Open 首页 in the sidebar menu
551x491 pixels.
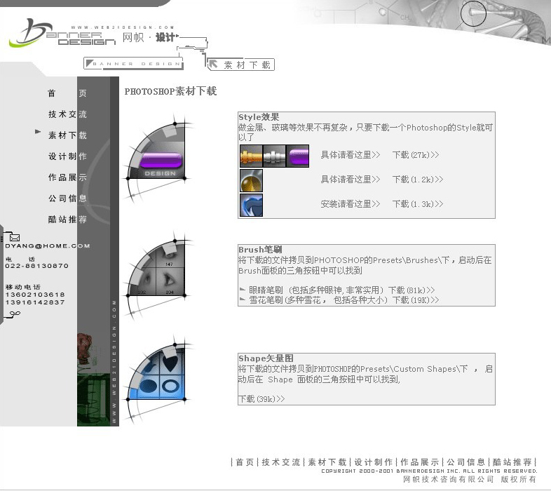[x=67, y=93]
